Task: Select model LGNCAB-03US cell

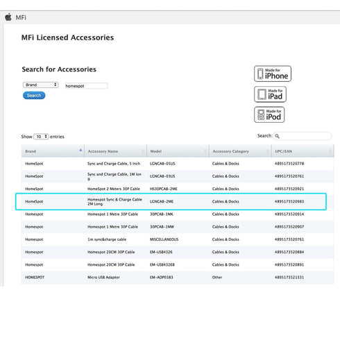Action: (162, 176)
